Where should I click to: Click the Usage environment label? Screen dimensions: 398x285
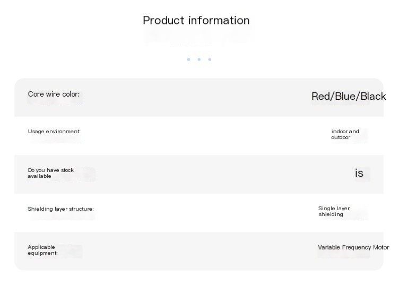pyautogui.click(x=54, y=132)
